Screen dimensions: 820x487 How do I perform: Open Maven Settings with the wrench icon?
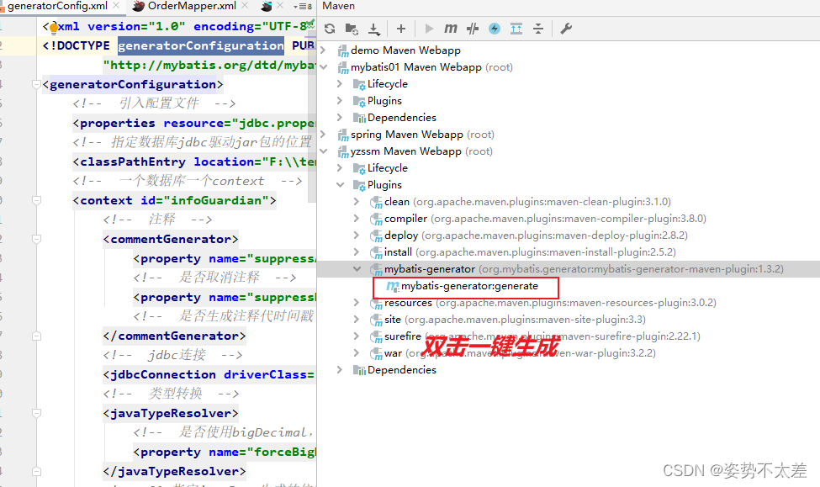pos(566,29)
